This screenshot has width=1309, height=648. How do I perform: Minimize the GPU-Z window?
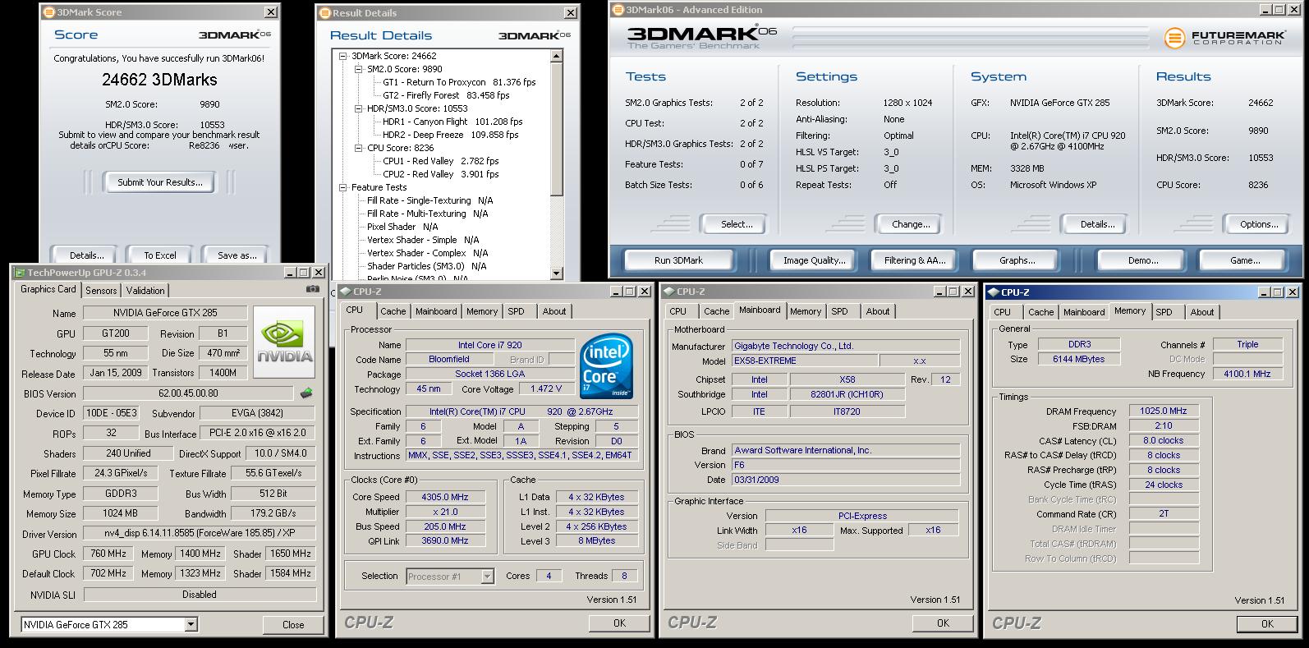click(x=290, y=273)
